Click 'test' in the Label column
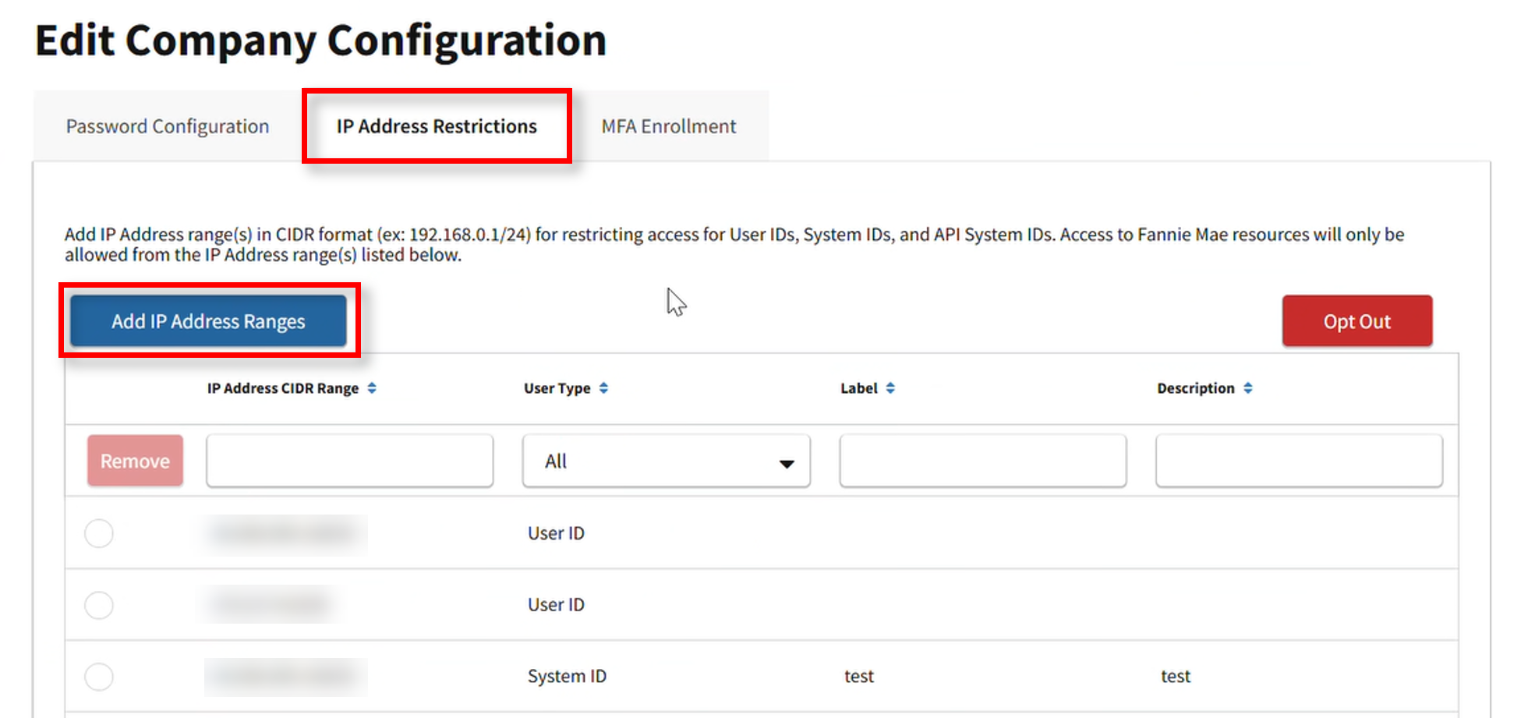1528x718 pixels. pos(859,677)
